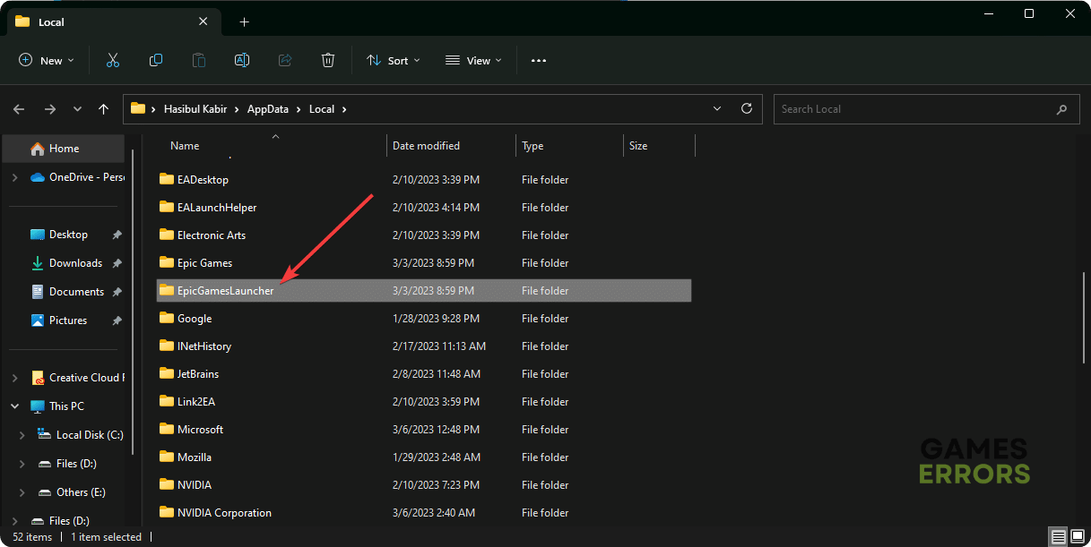The image size is (1091, 547).
Task: Click the New button
Action: [x=47, y=60]
